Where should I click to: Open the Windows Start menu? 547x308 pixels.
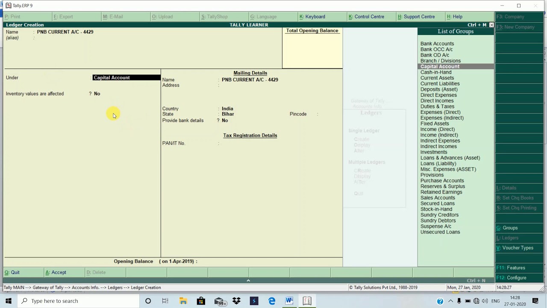coord(9,301)
